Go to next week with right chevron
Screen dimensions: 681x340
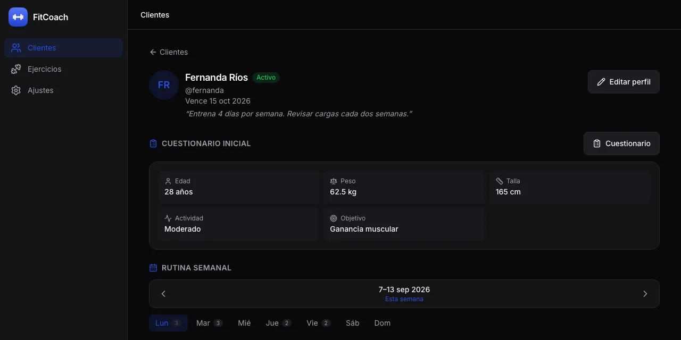(x=645, y=294)
